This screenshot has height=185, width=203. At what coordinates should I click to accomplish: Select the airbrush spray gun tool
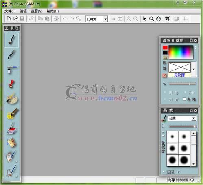pos(12,69)
